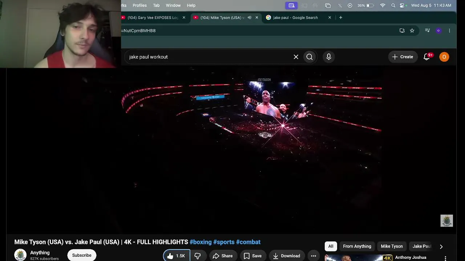
Task: Open YouTube notifications bell
Action: 427,57
